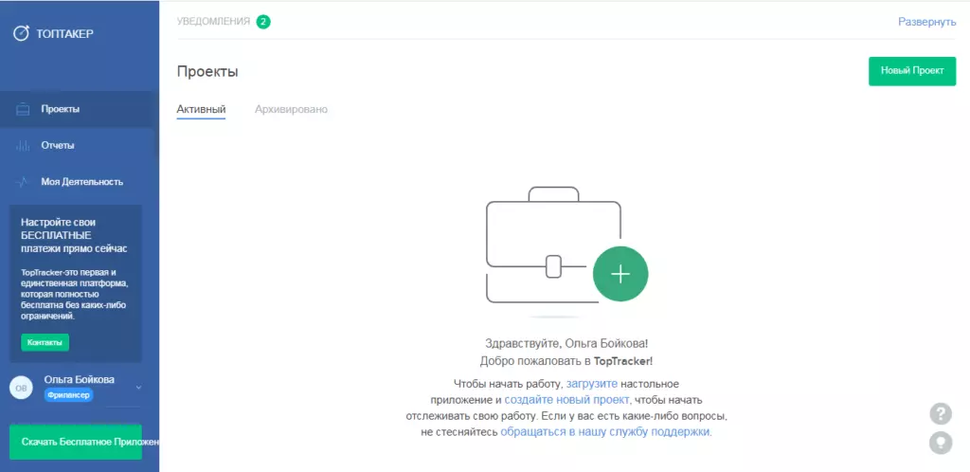The image size is (970, 472).
Task: Follow the создайте новый проект link
Action: click(567, 400)
